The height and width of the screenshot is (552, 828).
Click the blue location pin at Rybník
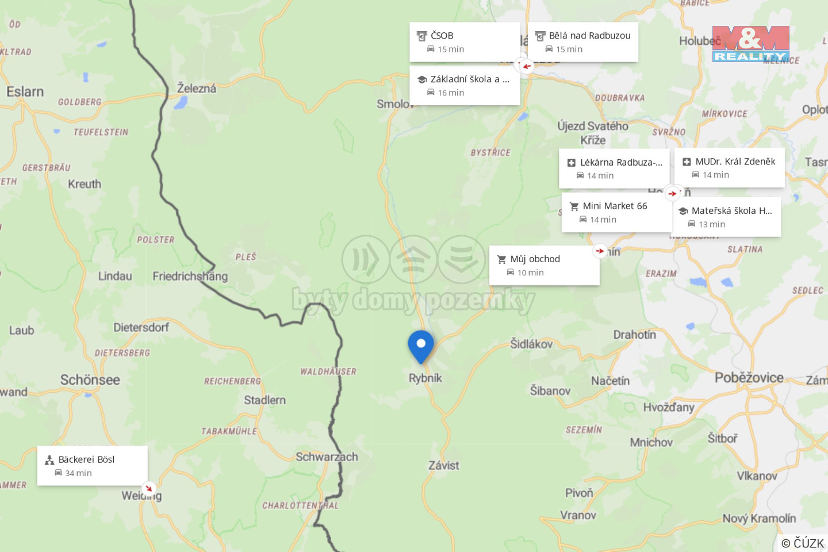pyautogui.click(x=421, y=347)
